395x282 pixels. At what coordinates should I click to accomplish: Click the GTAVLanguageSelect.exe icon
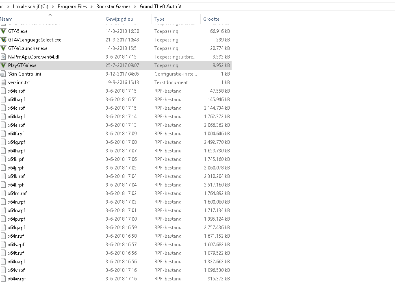click(x=3, y=40)
